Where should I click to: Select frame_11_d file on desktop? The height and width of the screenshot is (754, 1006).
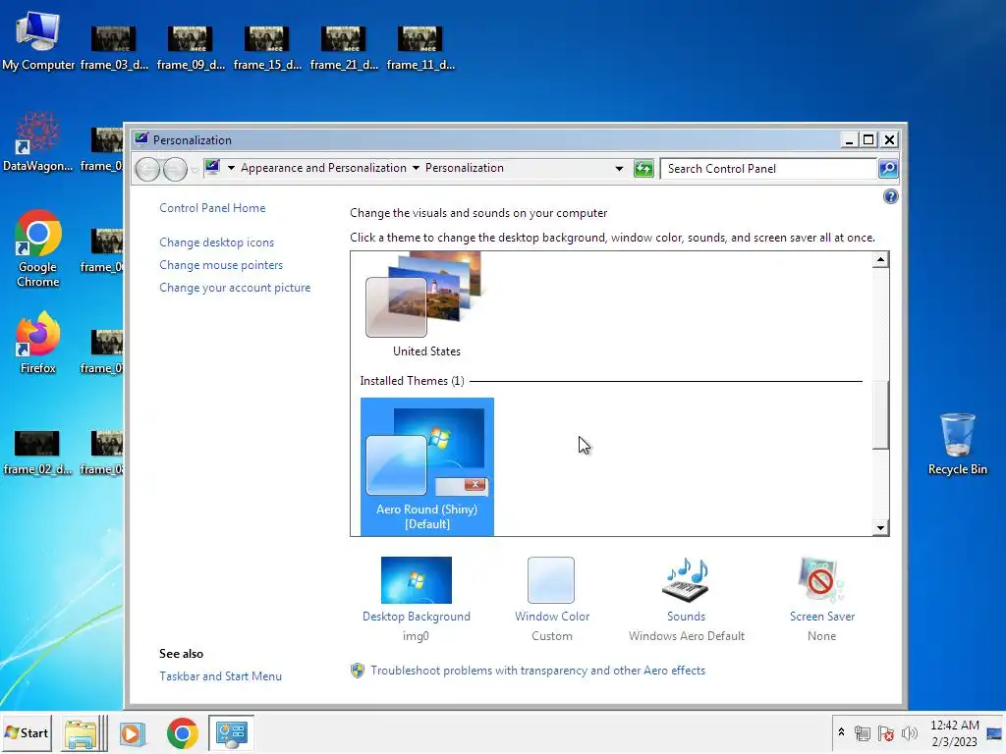[x=420, y=48]
